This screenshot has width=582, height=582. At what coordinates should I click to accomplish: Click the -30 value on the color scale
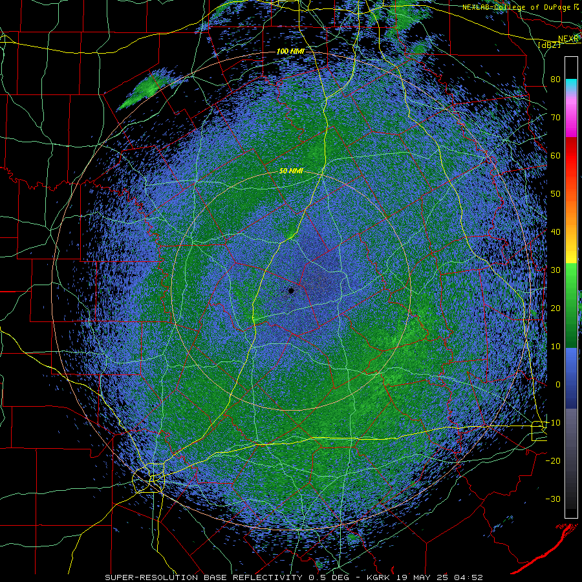click(x=553, y=499)
